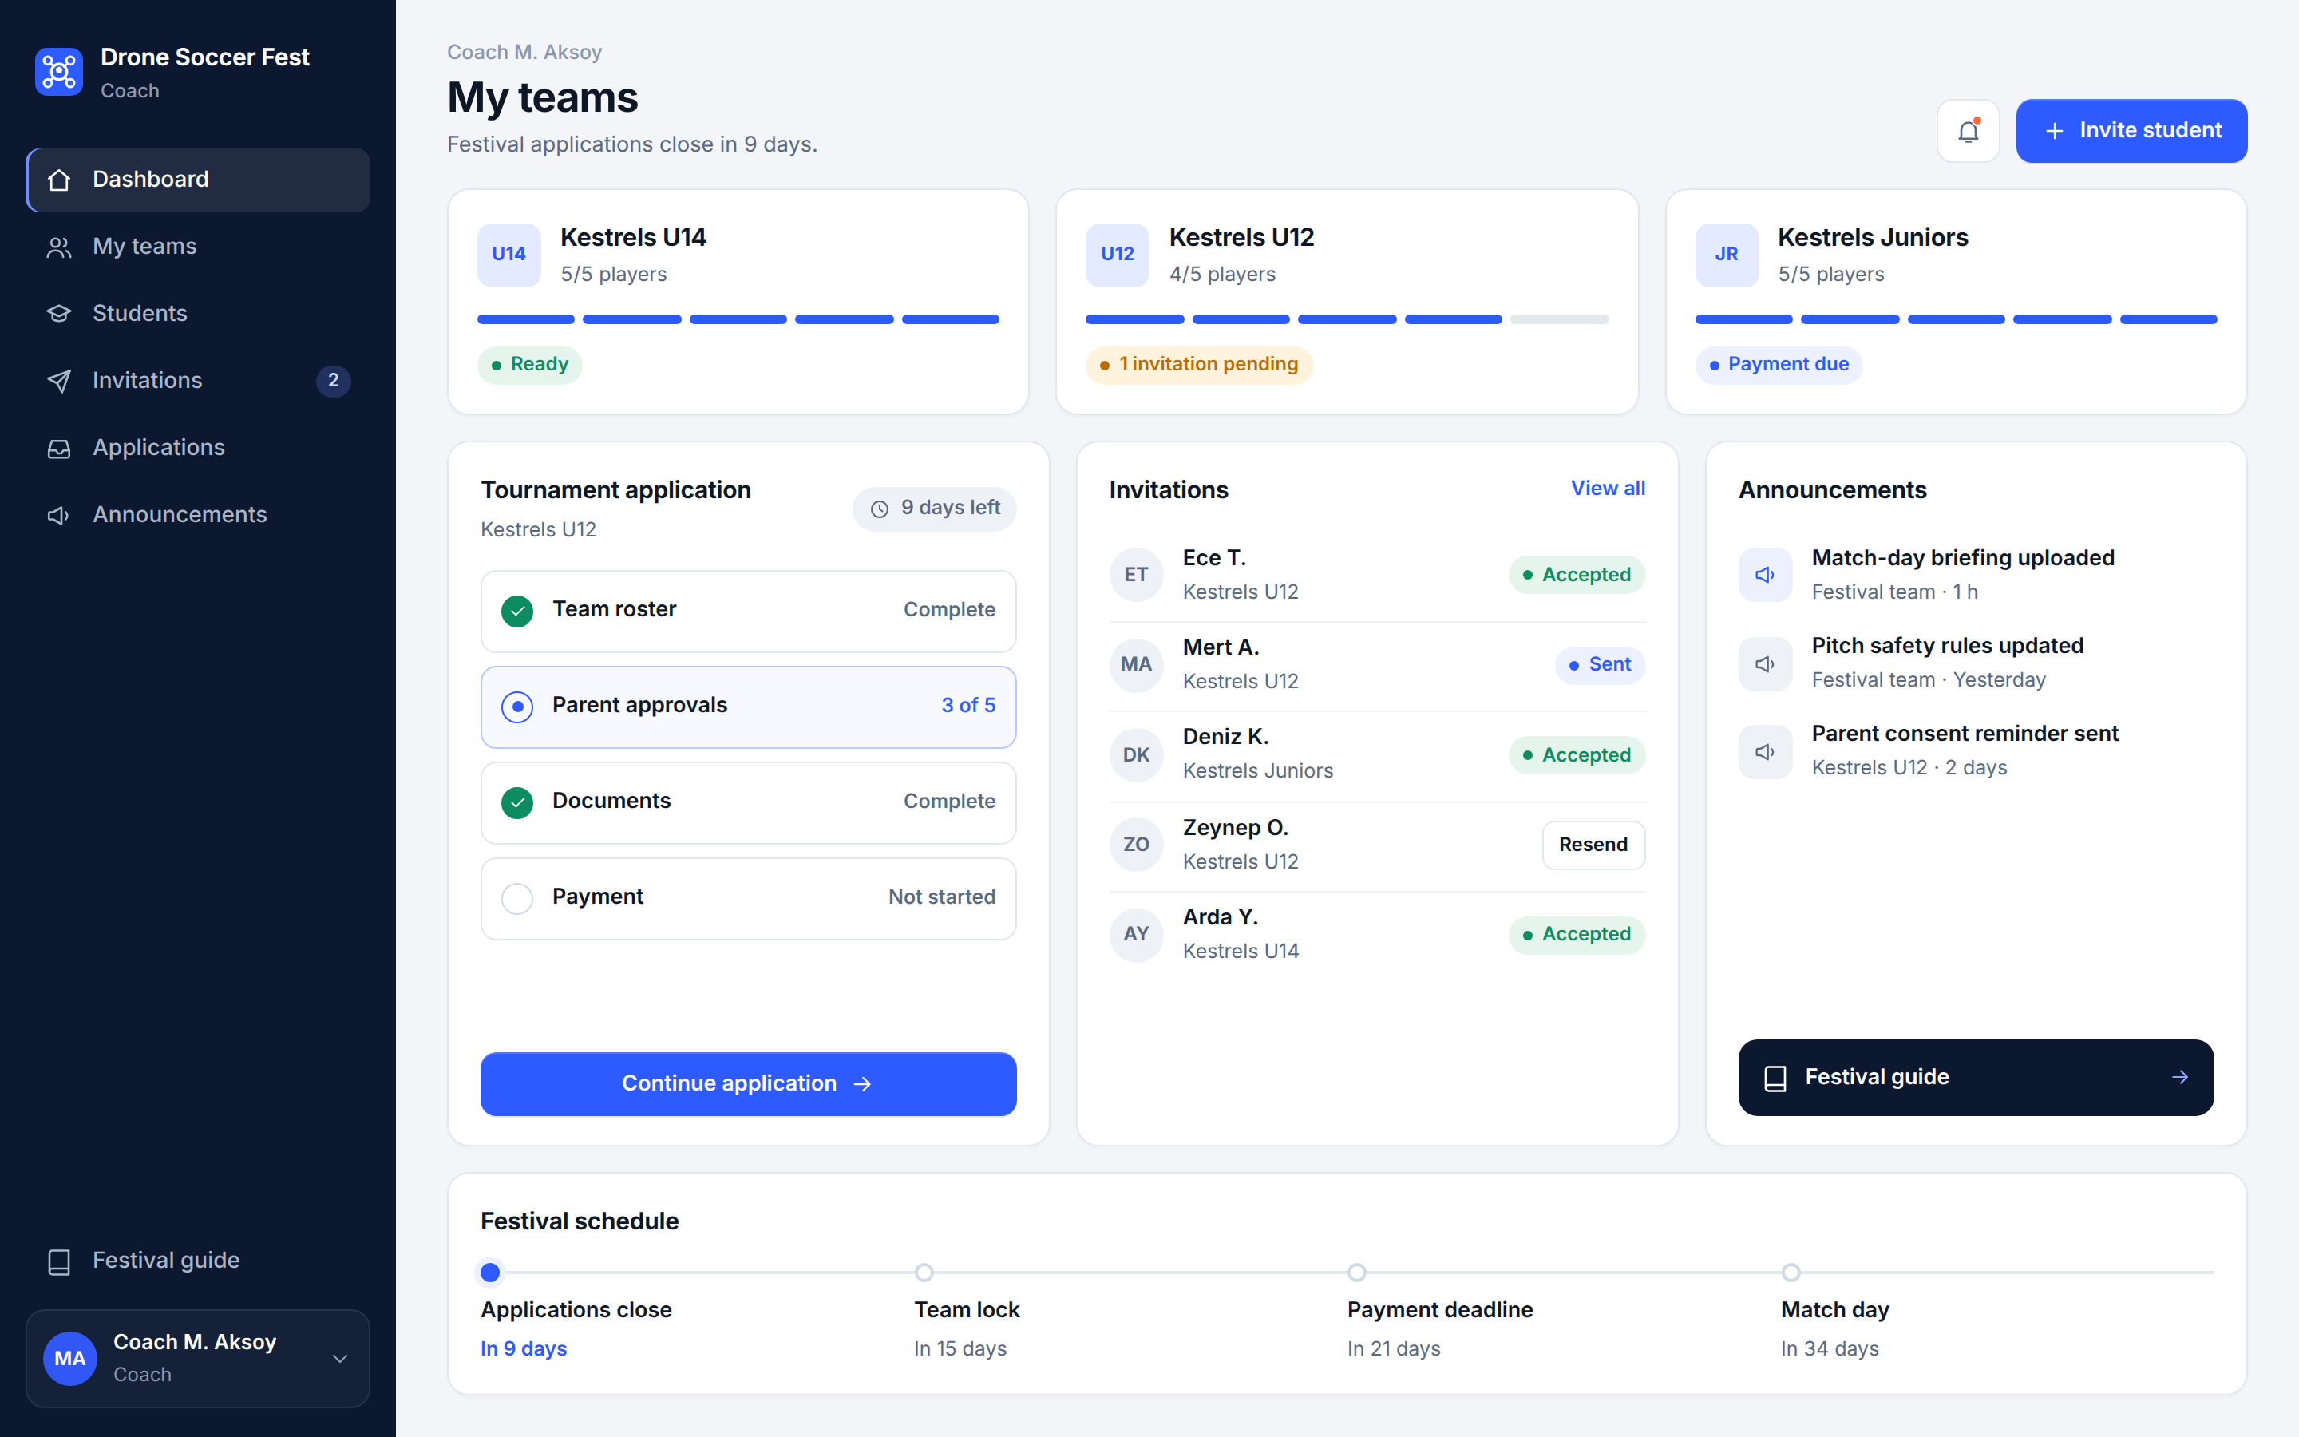The image size is (2299, 1437).
Task: Open Invitations in the sidebar
Action: pos(198,381)
